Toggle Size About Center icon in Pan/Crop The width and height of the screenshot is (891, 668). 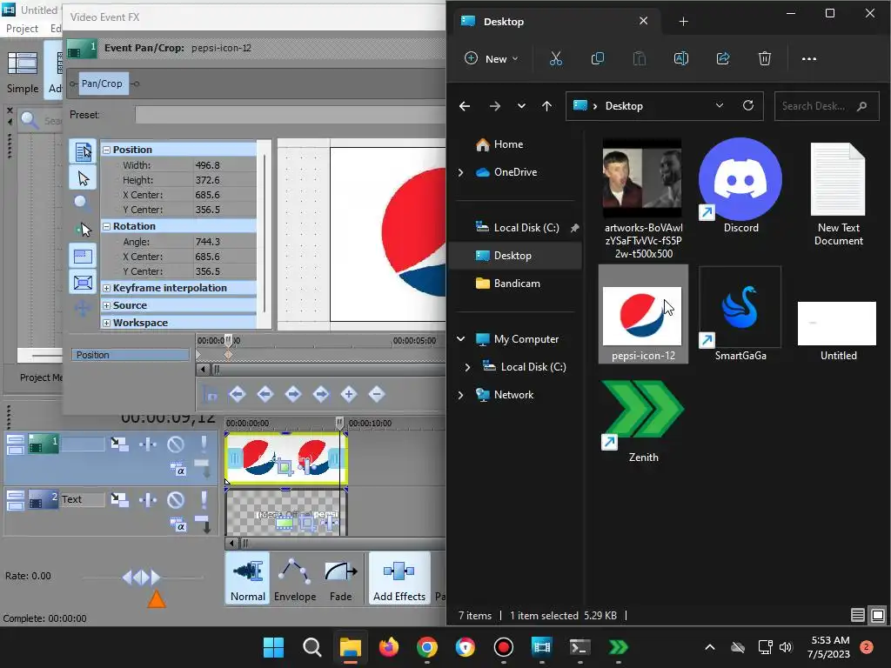[x=84, y=283]
